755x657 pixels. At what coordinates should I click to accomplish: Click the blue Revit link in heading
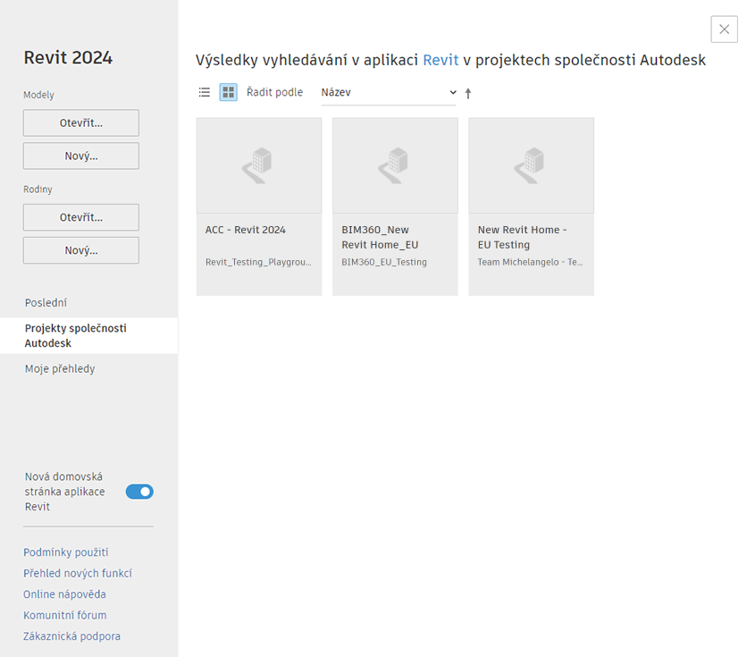point(440,60)
